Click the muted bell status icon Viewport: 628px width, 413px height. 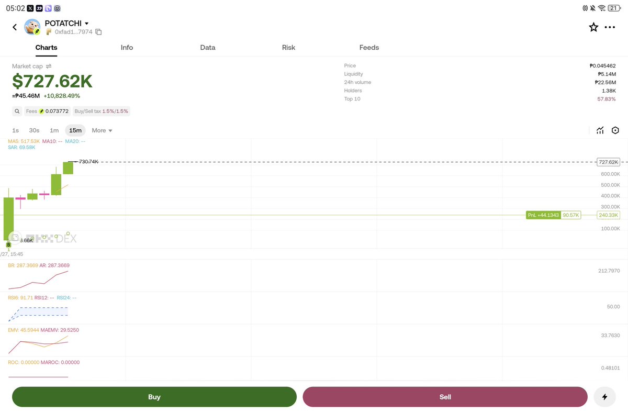(593, 8)
